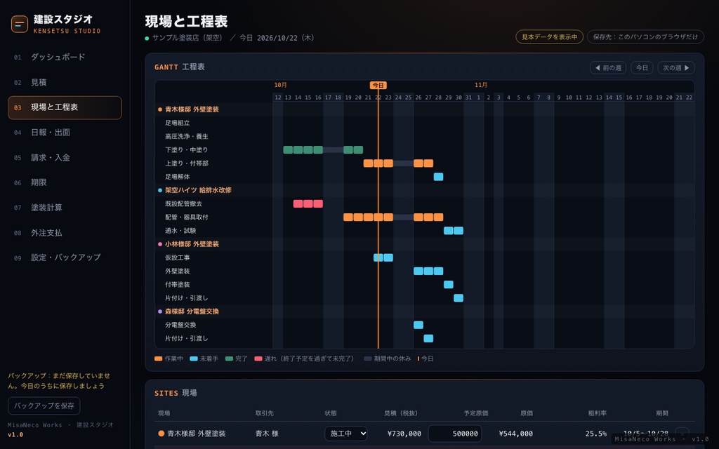The width and height of the screenshot is (719, 449).
Task: Click the orange dot beside 青木様邸 in Gantt
Action: [160, 109]
